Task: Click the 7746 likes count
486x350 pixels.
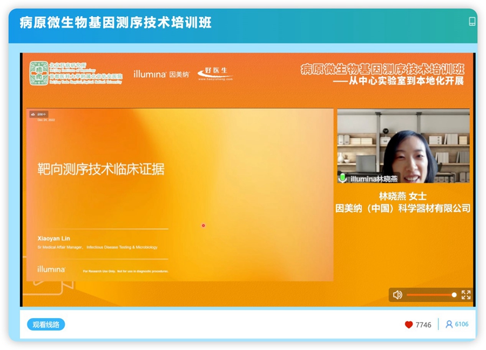Action: point(423,325)
